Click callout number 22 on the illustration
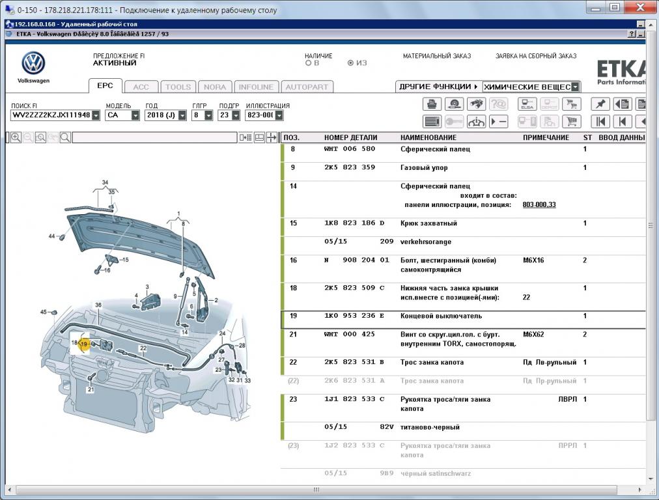The width and height of the screenshot is (659, 500). (x=143, y=348)
